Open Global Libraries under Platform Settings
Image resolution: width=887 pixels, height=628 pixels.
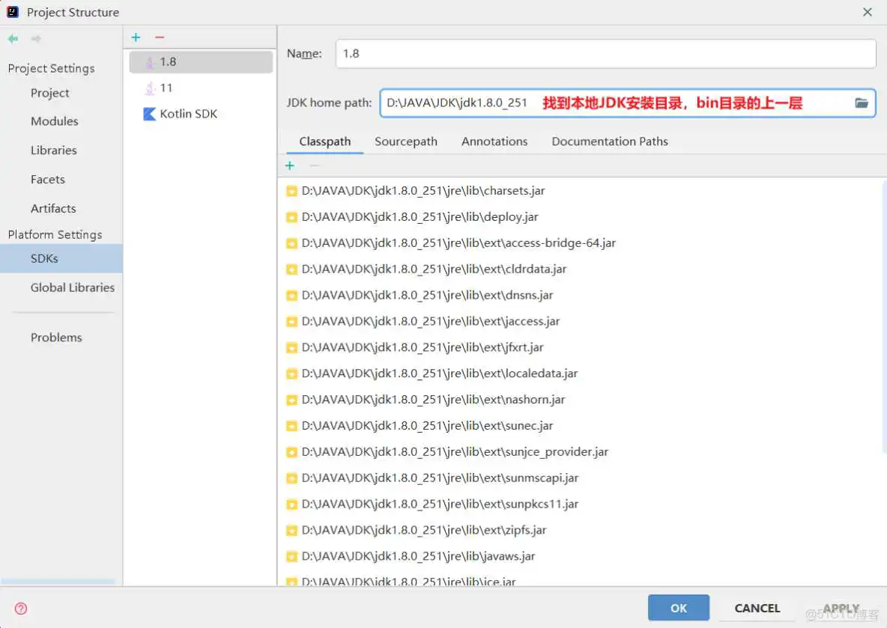coord(72,287)
